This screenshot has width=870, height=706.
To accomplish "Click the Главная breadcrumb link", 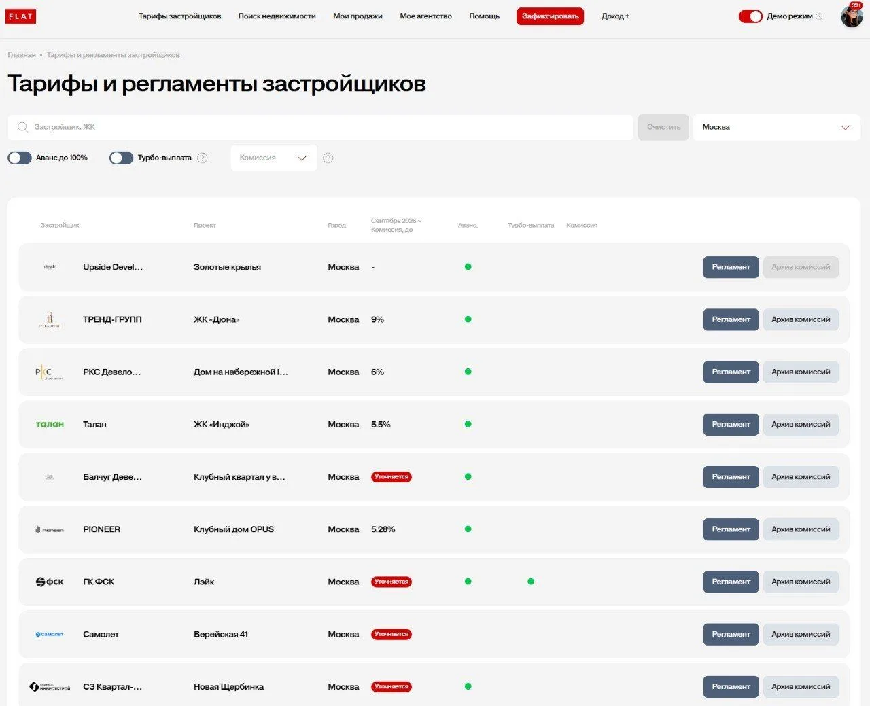I will (22, 55).
